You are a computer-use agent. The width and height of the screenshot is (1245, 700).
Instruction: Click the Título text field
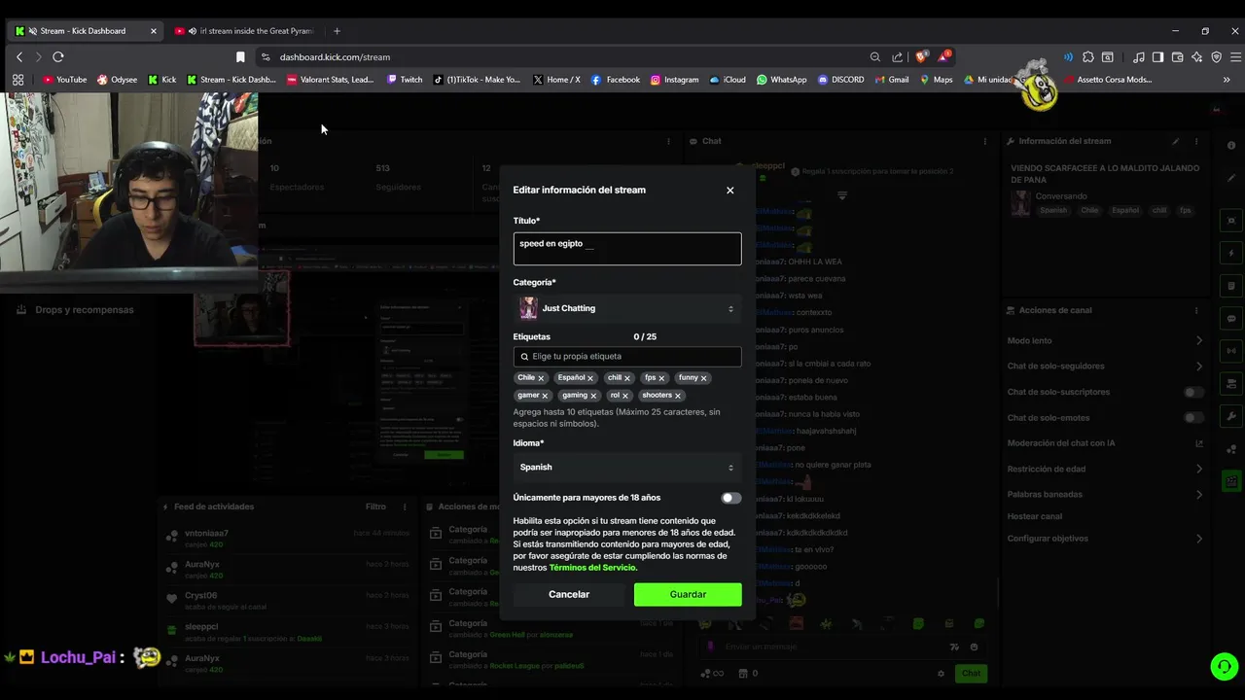(627, 249)
